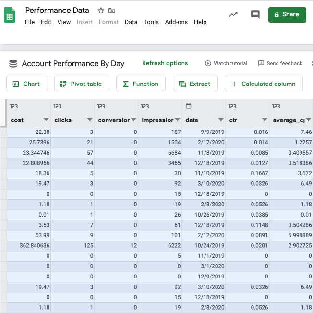
Task: Click the number type icon above impressions
Action: pyautogui.click(x=145, y=107)
